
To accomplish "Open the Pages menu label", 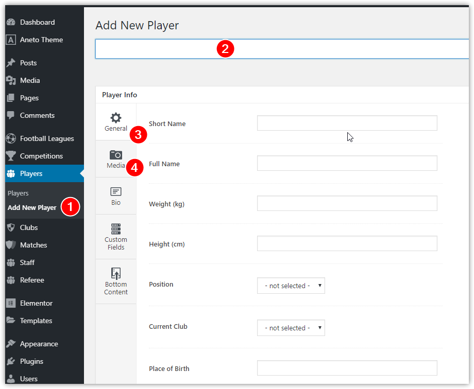I will (x=29, y=98).
